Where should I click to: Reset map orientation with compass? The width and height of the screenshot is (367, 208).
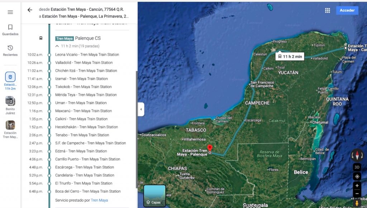(x=357, y=155)
